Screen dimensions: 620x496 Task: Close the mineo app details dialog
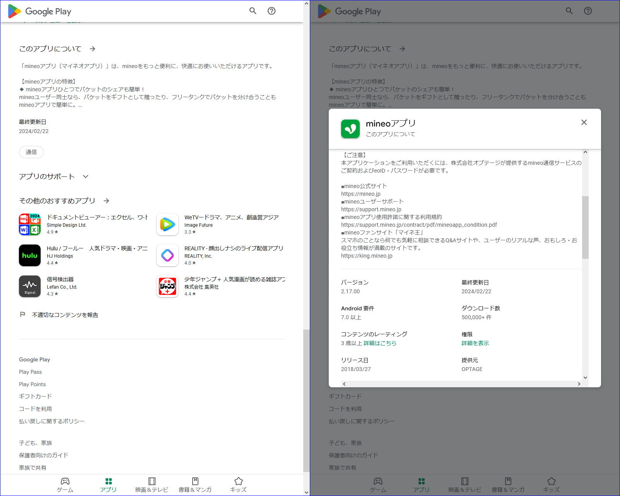point(584,122)
